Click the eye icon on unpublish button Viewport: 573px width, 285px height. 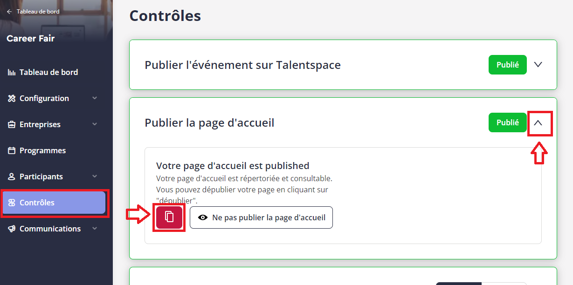[203, 217]
